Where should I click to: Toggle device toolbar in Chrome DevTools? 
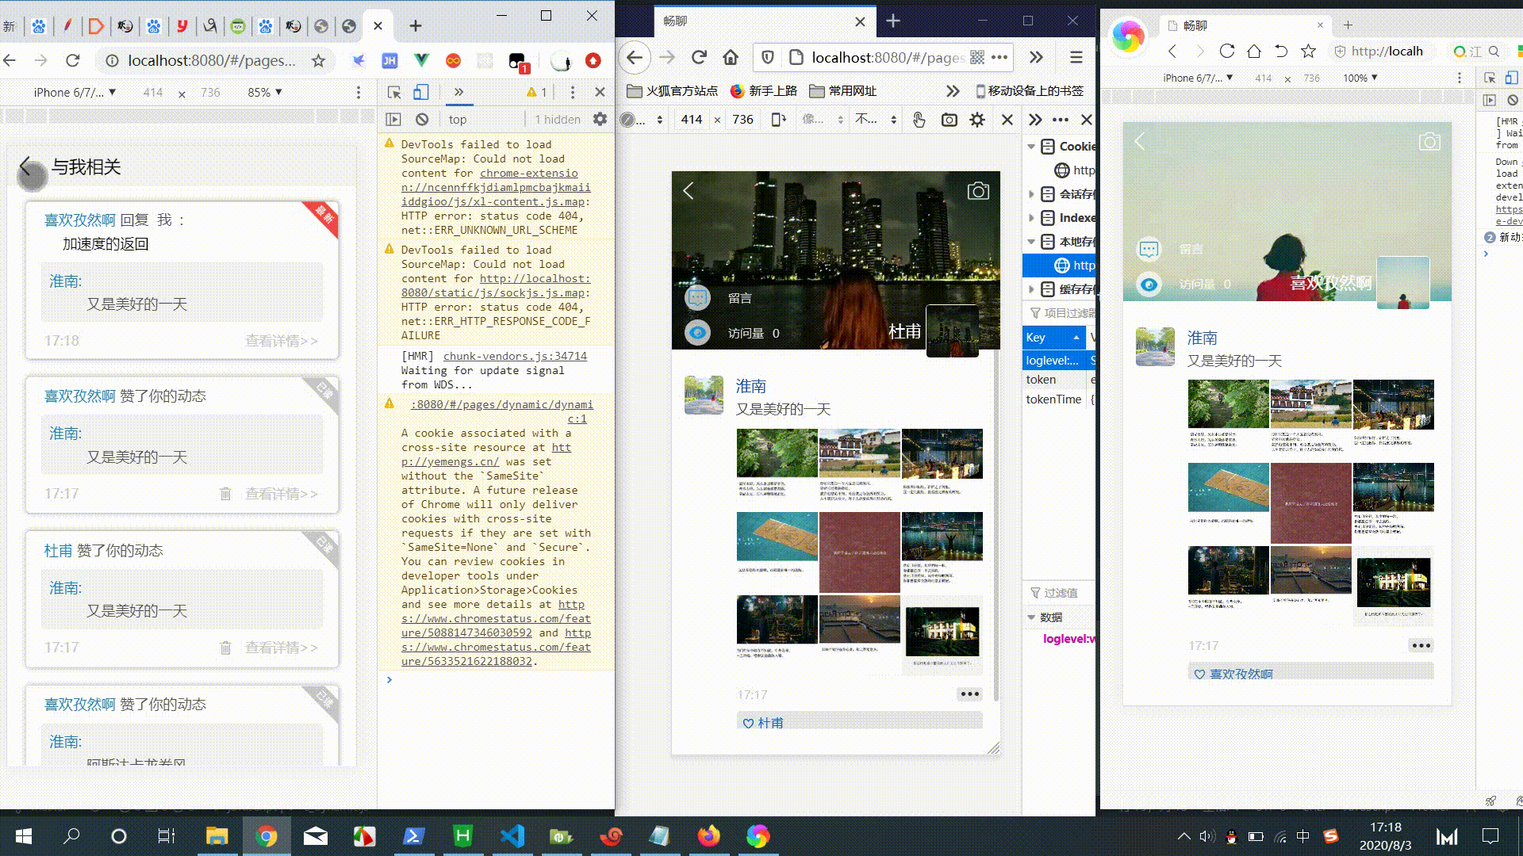421,92
